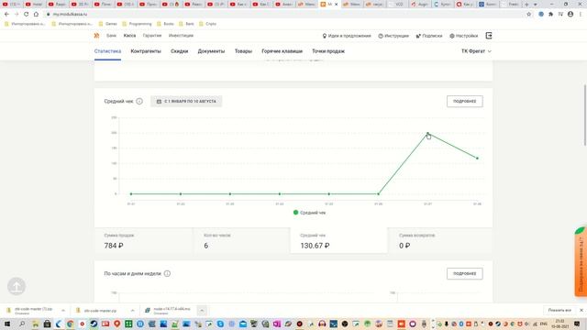Open the Games bookmark folder
587x330 pixels.
coord(107,24)
